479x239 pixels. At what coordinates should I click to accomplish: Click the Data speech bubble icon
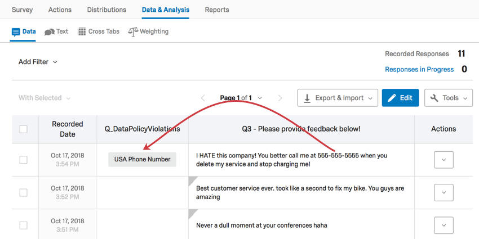point(16,32)
